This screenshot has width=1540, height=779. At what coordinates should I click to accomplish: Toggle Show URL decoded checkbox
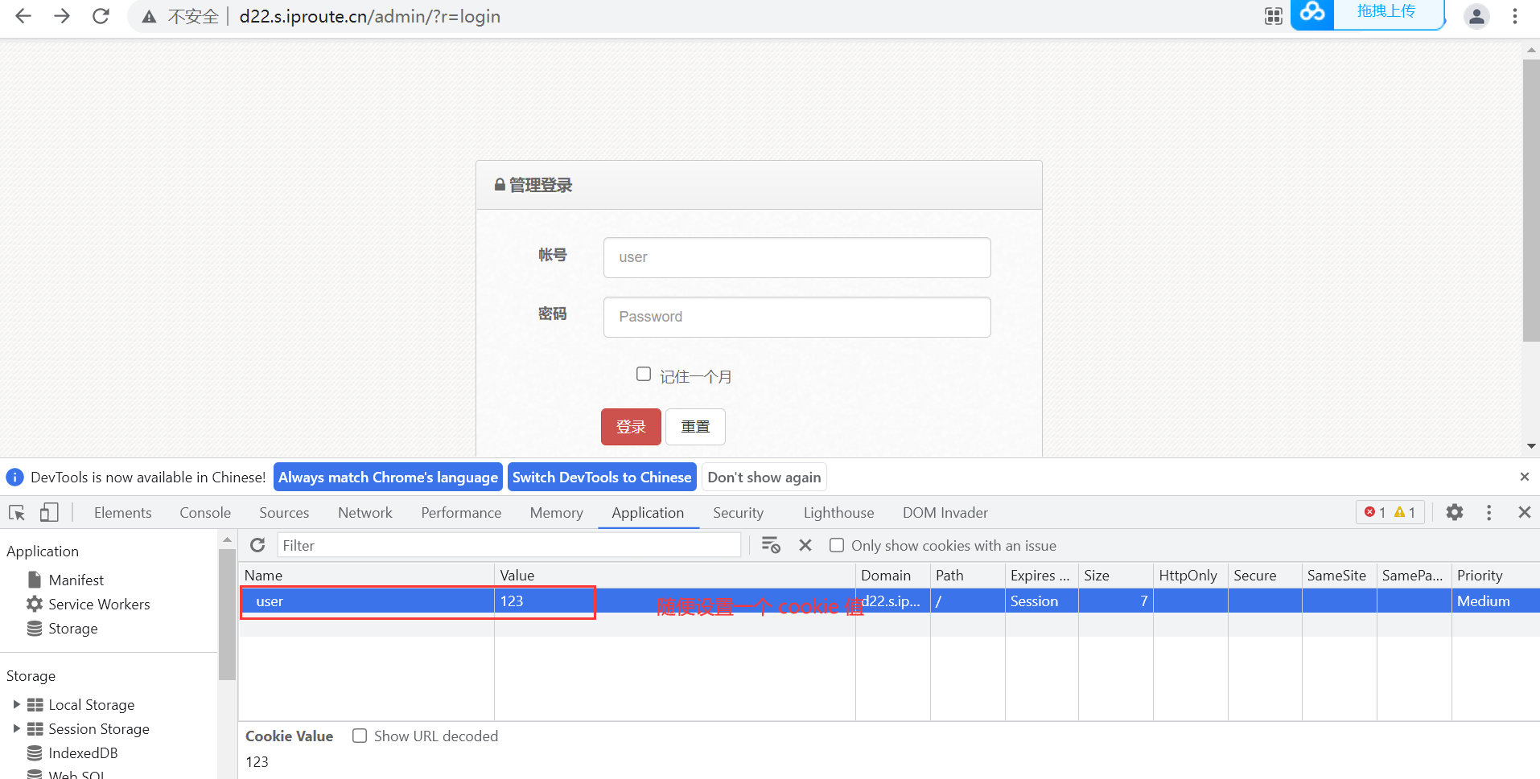pos(360,736)
